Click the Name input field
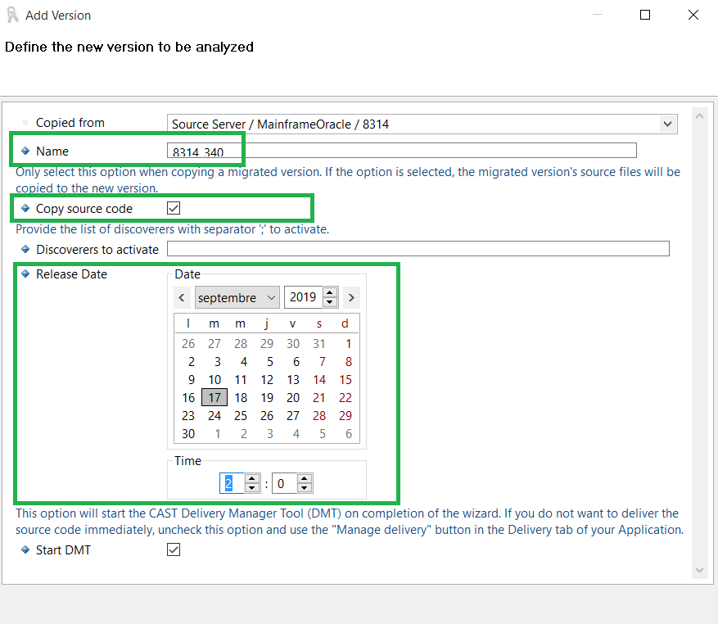 pyautogui.click(x=401, y=151)
